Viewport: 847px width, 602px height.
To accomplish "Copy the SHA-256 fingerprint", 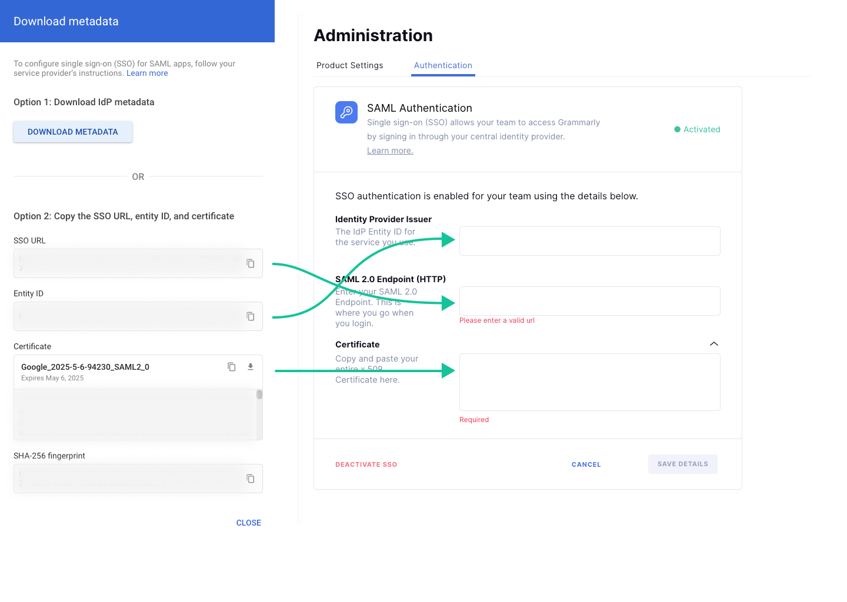I will point(250,479).
